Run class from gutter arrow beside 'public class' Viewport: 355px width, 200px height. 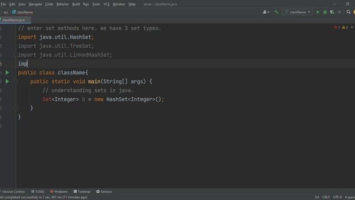[7, 73]
